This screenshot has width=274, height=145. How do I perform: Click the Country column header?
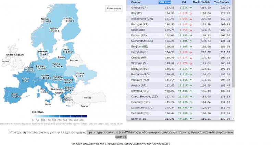click(136, 2)
